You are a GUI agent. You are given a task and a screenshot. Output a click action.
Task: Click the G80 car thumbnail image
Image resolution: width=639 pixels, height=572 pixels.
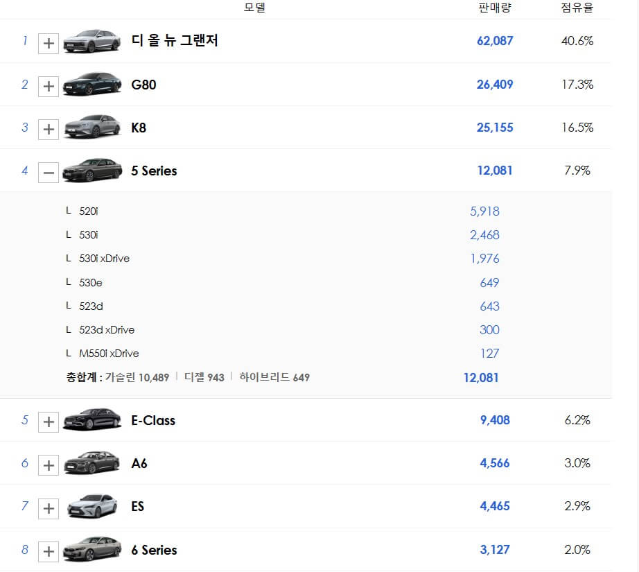pyautogui.click(x=92, y=86)
